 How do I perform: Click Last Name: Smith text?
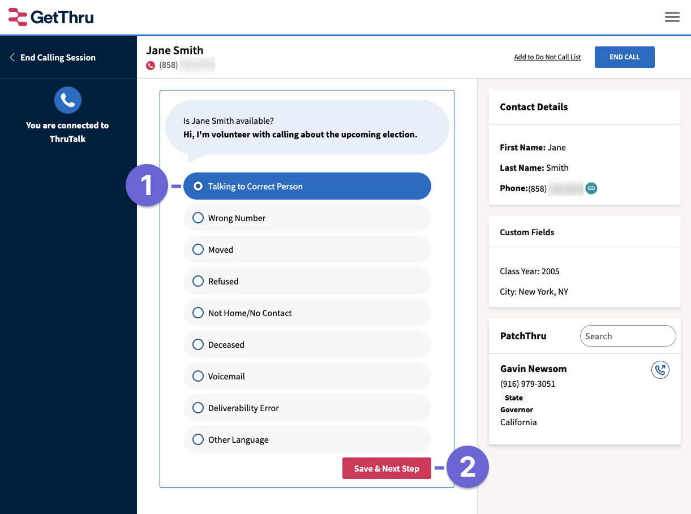[x=534, y=168]
